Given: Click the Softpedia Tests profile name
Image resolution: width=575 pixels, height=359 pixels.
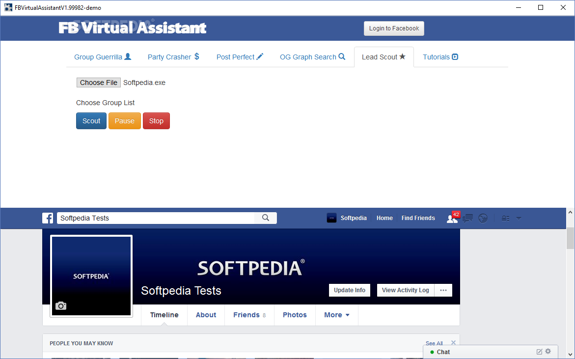Looking at the screenshot, I should click(x=181, y=291).
